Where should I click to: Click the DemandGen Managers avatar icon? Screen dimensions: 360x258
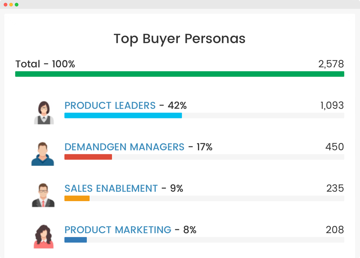(x=43, y=154)
